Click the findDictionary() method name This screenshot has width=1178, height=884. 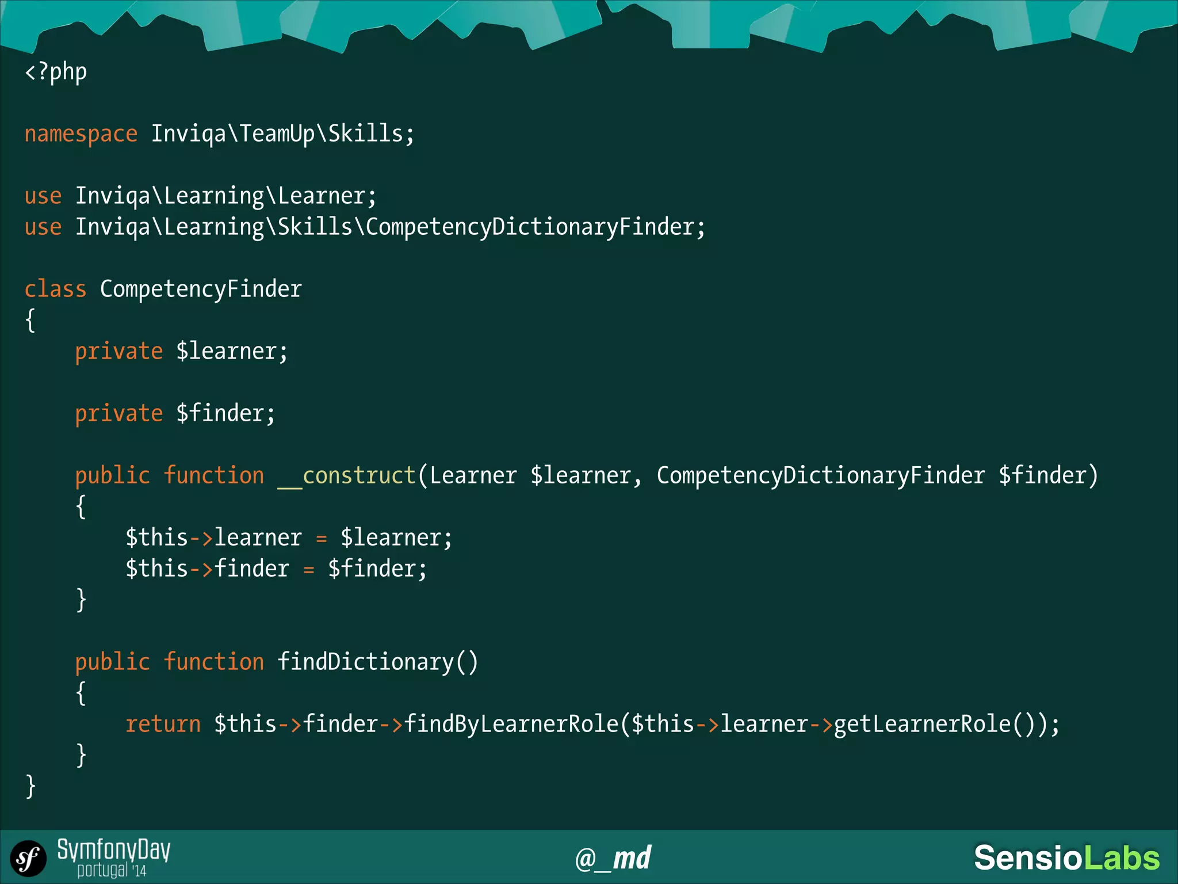coord(377,662)
